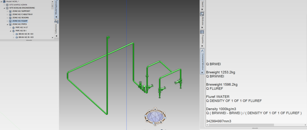Select ZONE KE/ROOMS in model explorer
Image resolution: width=307 pixels, height=130 pixels.
20,18
